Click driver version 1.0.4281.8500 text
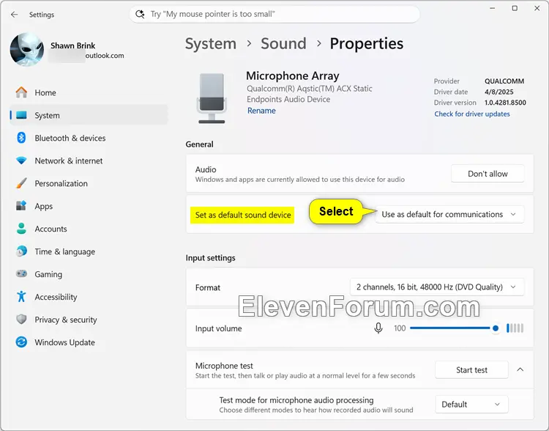This screenshot has width=549, height=431. (505, 103)
